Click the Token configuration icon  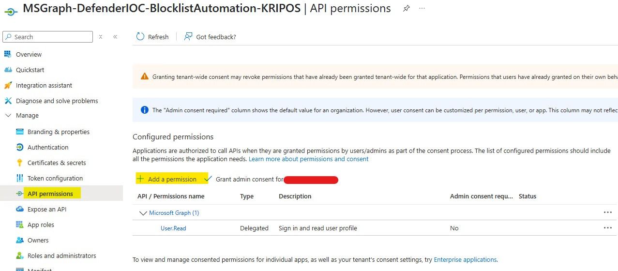coord(20,178)
